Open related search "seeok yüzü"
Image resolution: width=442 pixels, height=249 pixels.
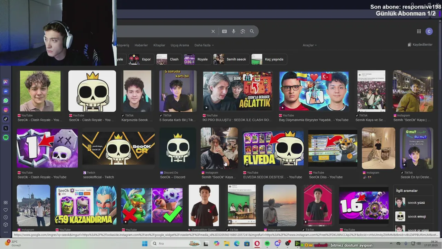pos(414,203)
